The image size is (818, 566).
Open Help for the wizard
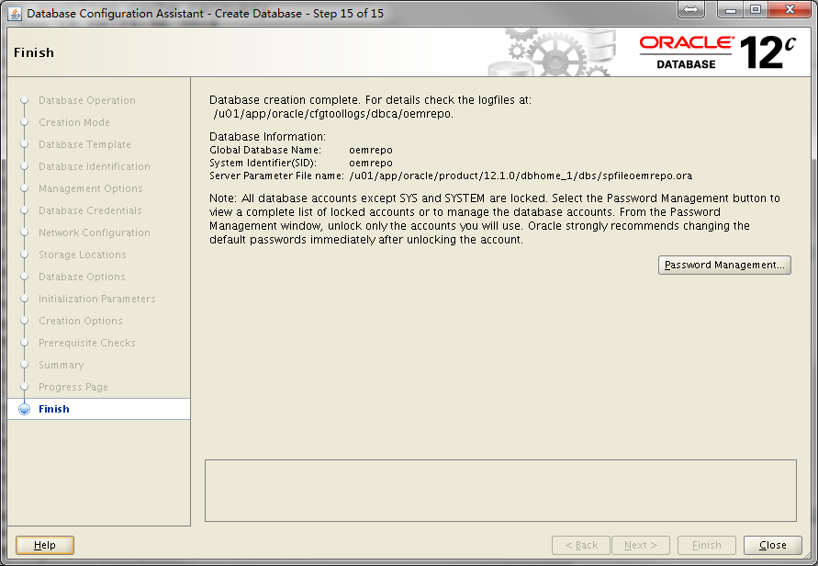45,545
